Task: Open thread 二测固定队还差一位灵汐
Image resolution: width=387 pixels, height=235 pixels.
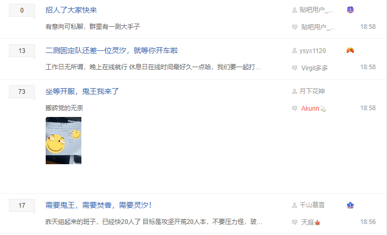Action: (x=111, y=50)
